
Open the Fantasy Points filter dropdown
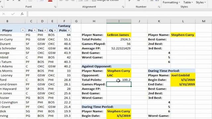pyautogui.click(x=69, y=30)
